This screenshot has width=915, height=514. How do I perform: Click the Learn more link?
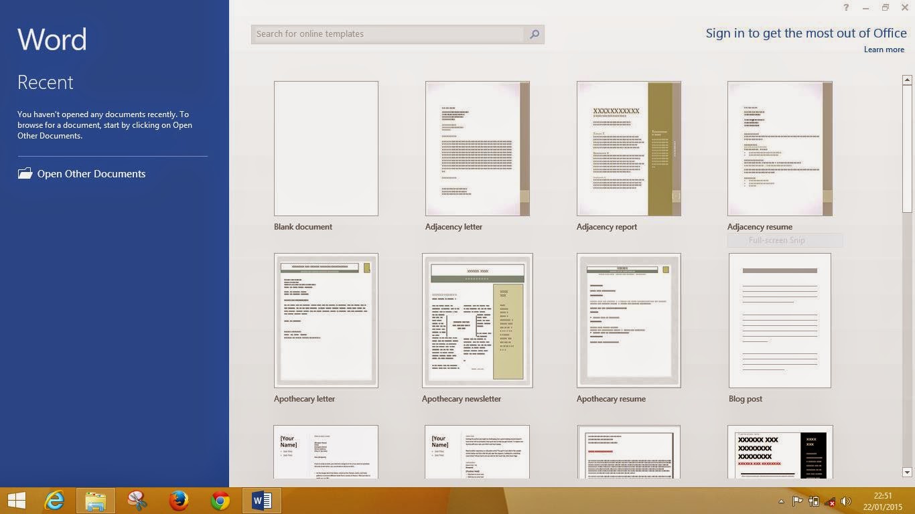point(884,50)
